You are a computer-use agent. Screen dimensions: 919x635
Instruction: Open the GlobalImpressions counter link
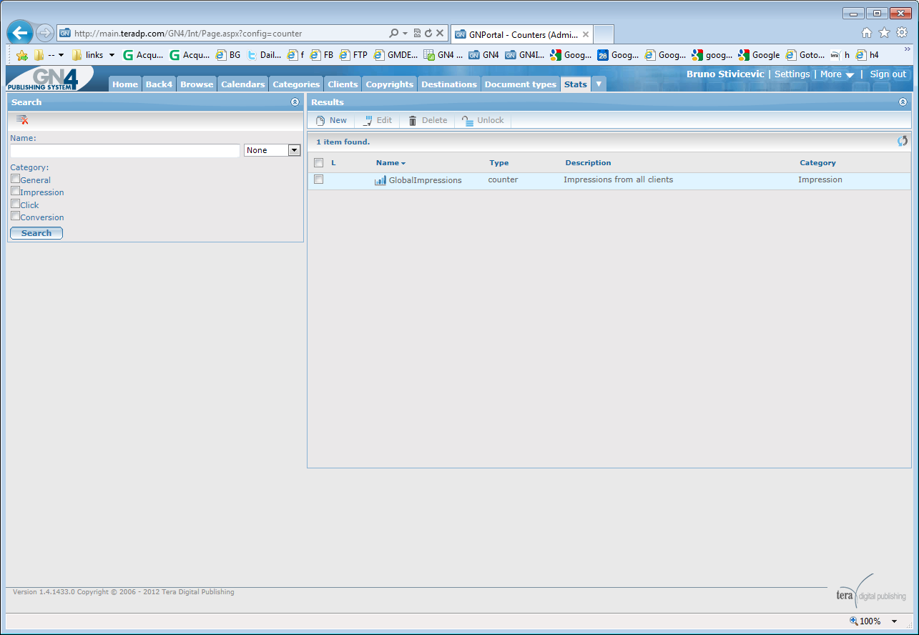(426, 180)
